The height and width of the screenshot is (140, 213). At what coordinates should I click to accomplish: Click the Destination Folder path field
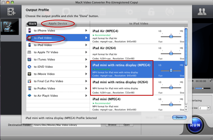point(67,125)
